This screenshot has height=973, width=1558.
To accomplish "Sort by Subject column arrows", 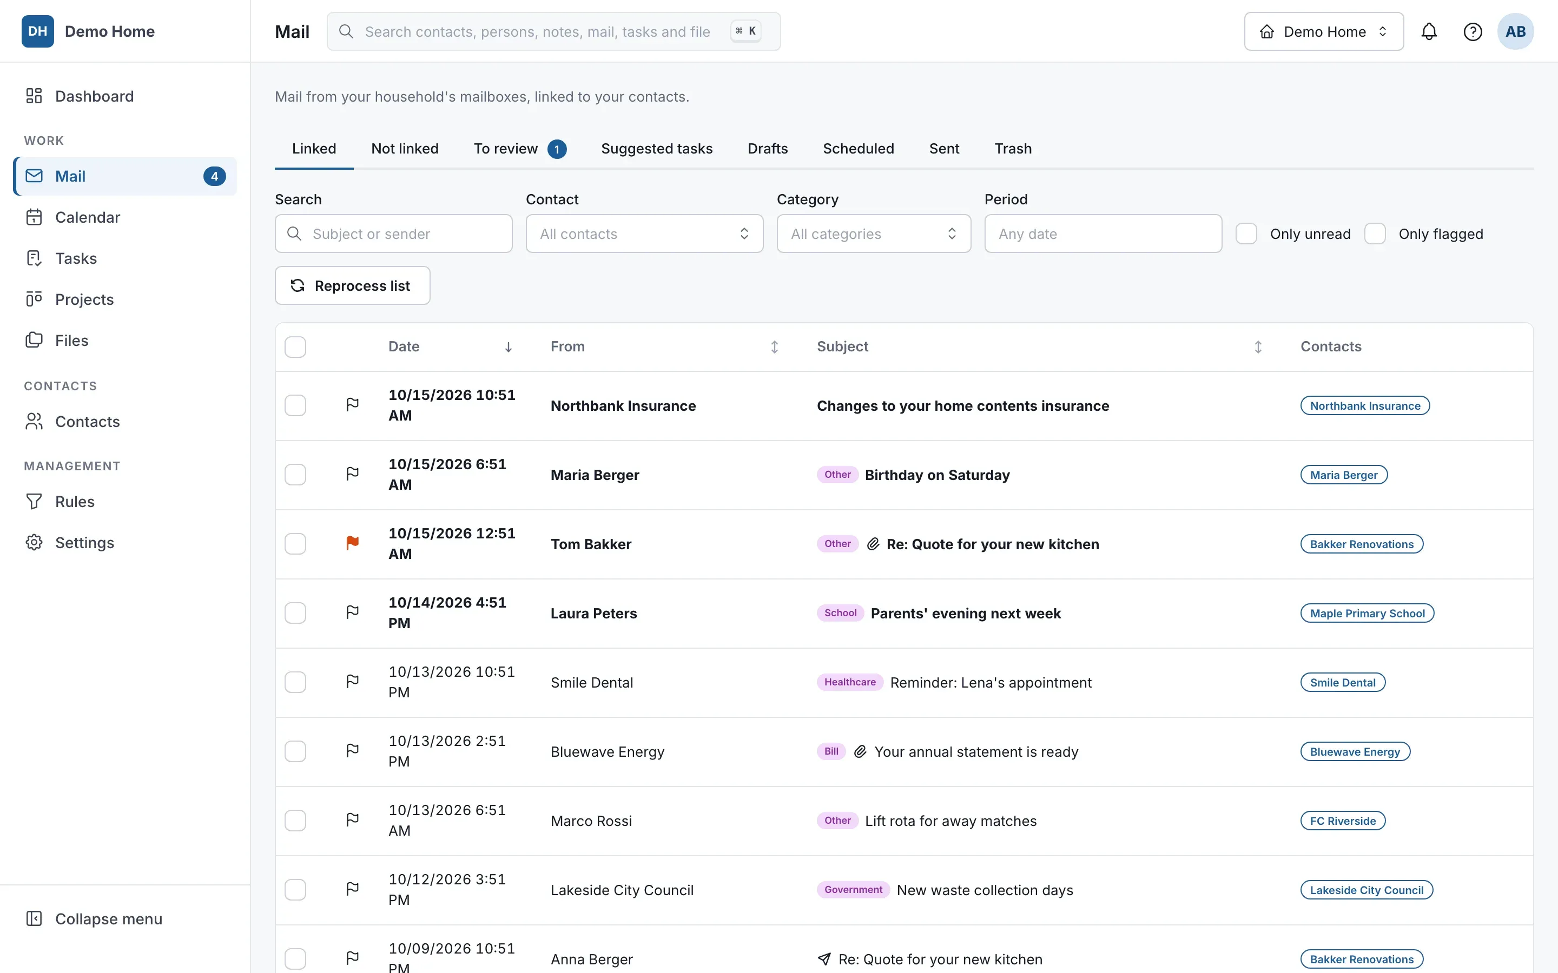I will (1258, 347).
